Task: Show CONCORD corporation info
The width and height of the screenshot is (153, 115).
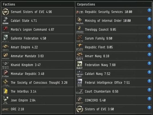Action: 149,99
